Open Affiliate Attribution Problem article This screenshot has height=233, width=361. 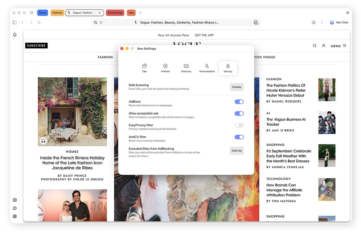pos(284,190)
